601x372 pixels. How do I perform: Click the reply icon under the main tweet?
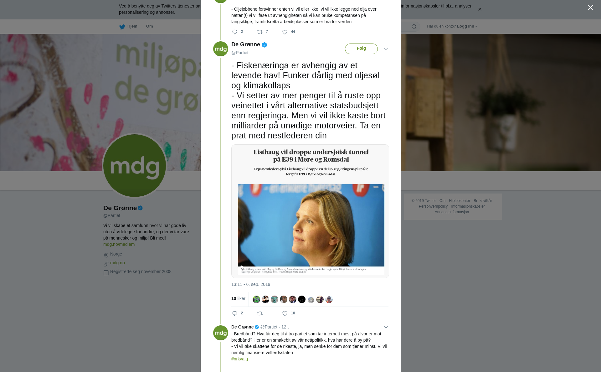(x=235, y=313)
